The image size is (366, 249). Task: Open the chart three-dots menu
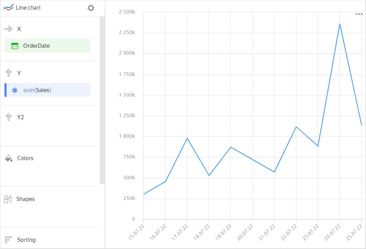(x=359, y=14)
